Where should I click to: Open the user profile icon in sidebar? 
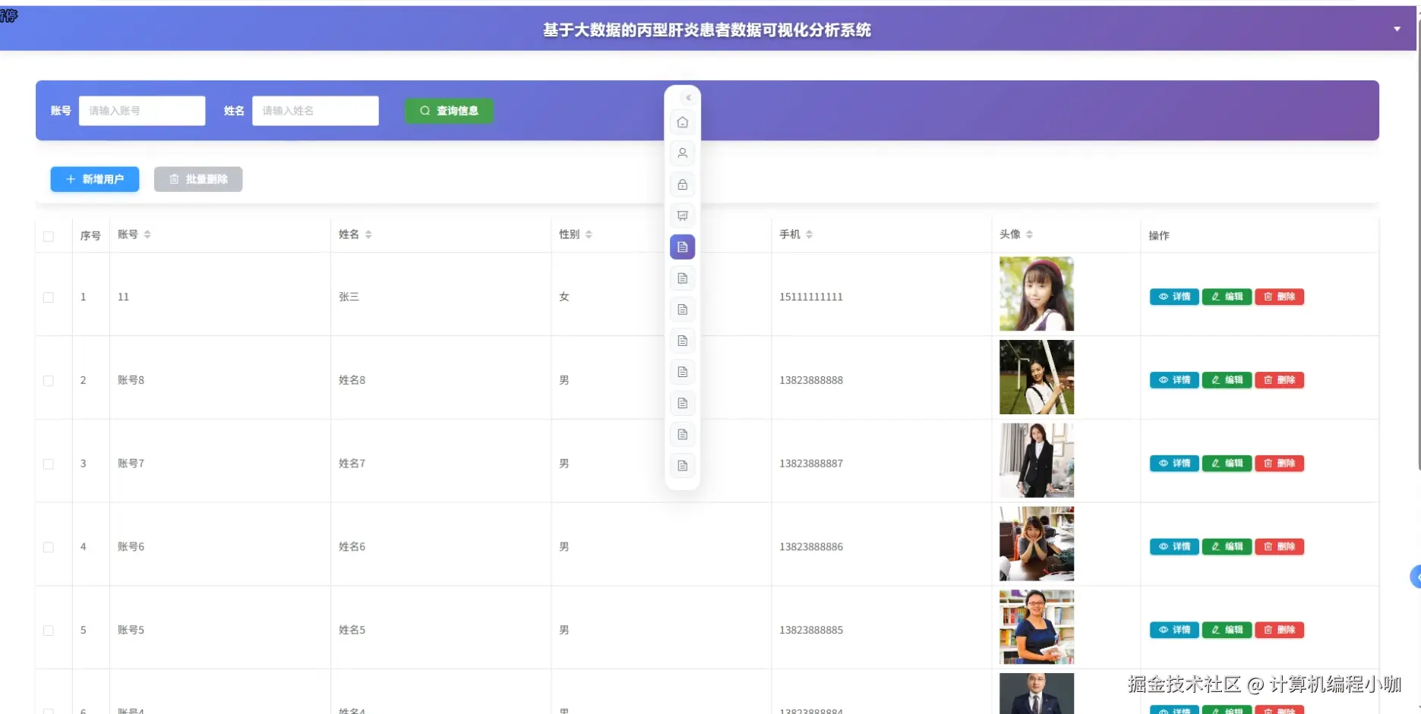pyautogui.click(x=682, y=153)
